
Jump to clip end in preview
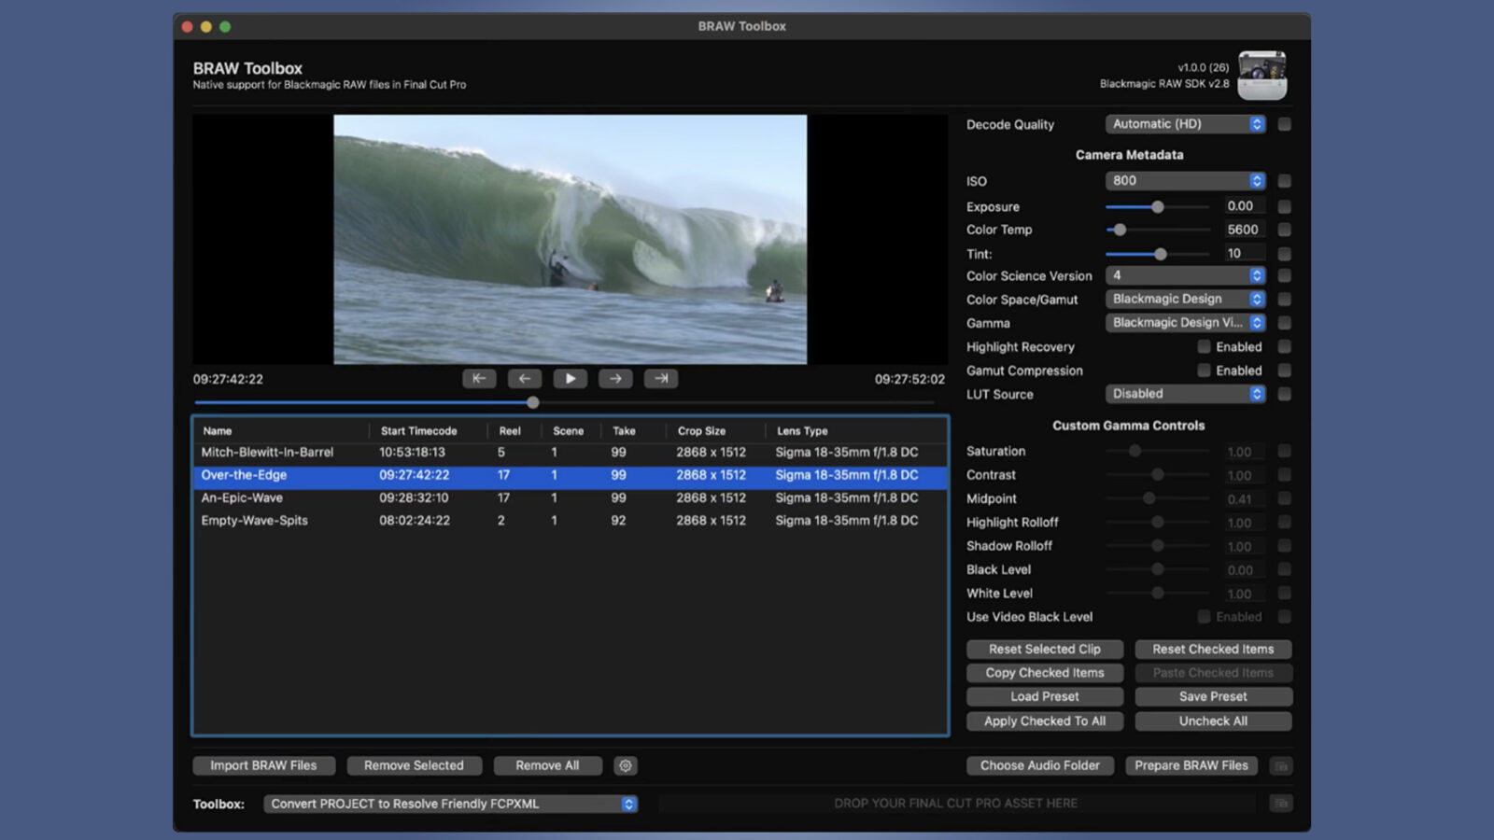tap(661, 379)
